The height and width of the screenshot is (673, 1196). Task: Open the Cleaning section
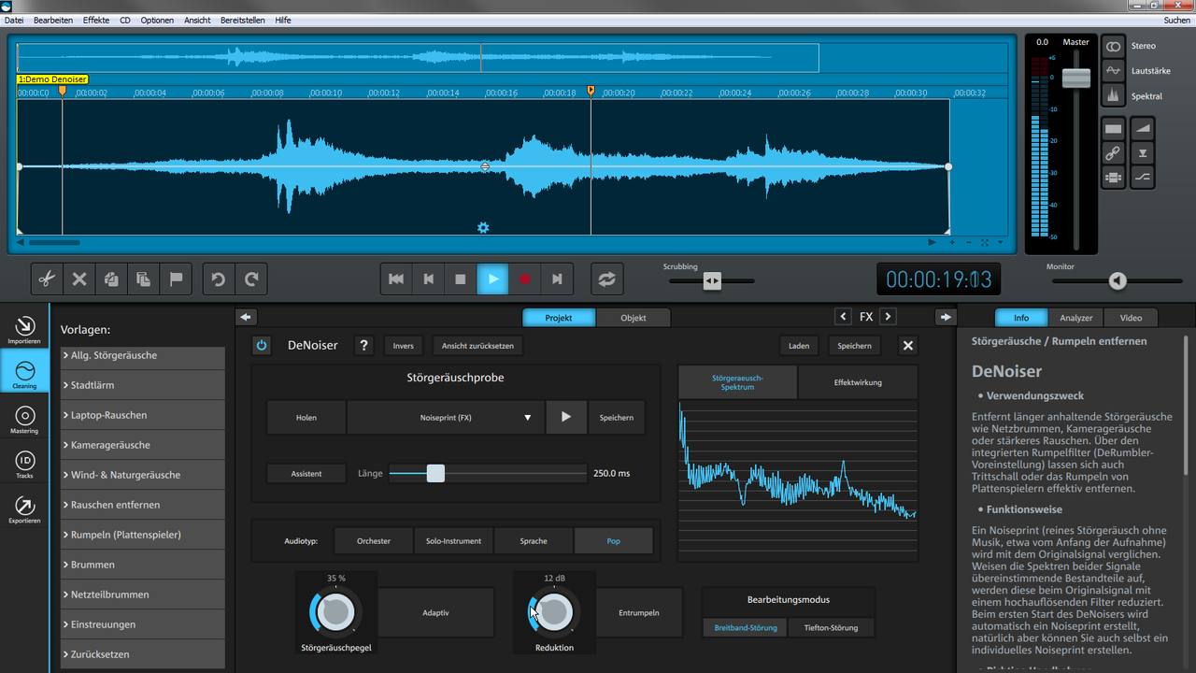tap(24, 374)
